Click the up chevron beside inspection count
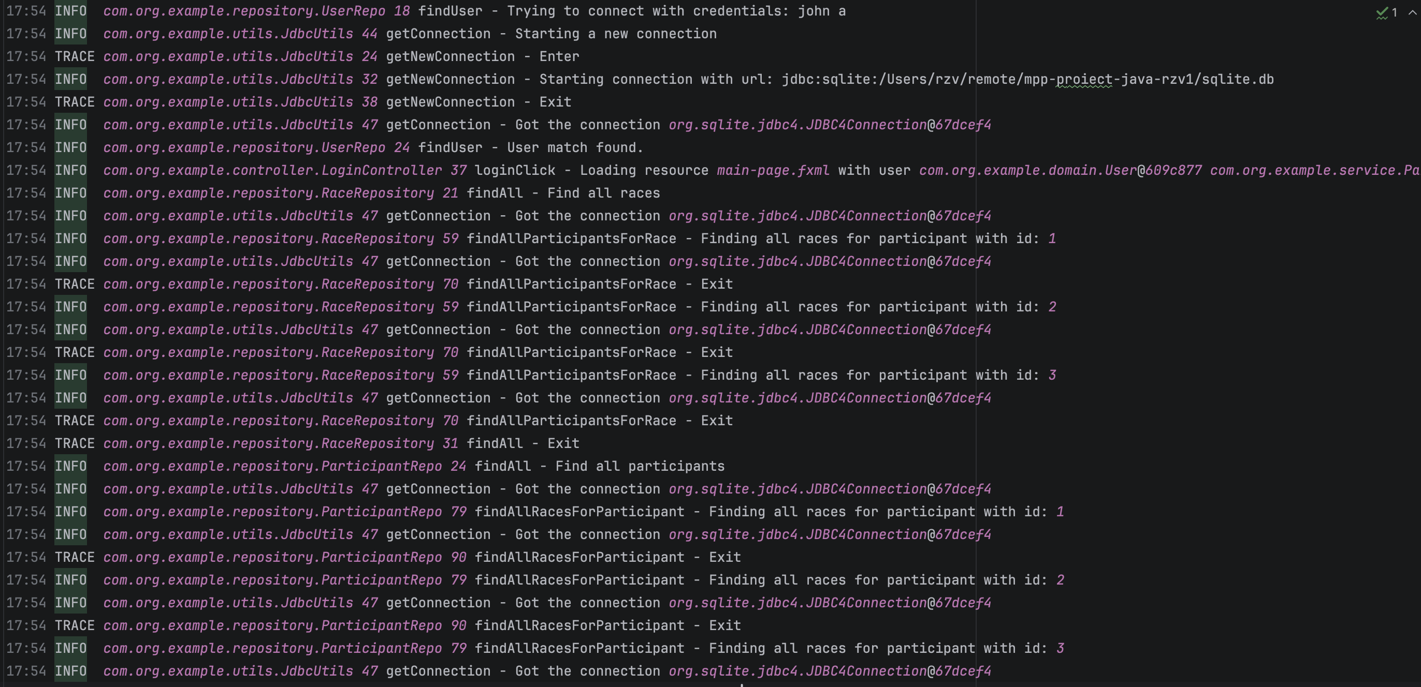The width and height of the screenshot is (1421, 687). (x=1412, y=12)
